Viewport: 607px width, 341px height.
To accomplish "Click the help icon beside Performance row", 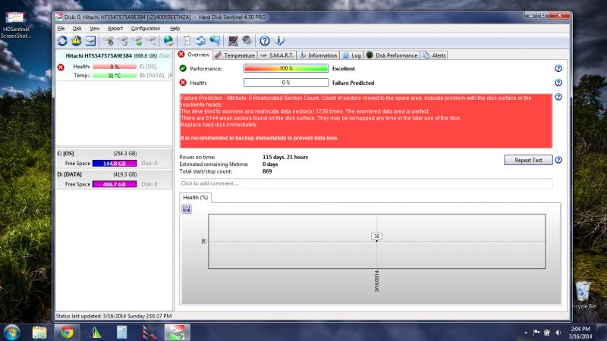I will (x=558, y=68).
